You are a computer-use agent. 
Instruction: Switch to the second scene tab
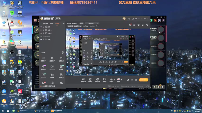click(52, 23)
